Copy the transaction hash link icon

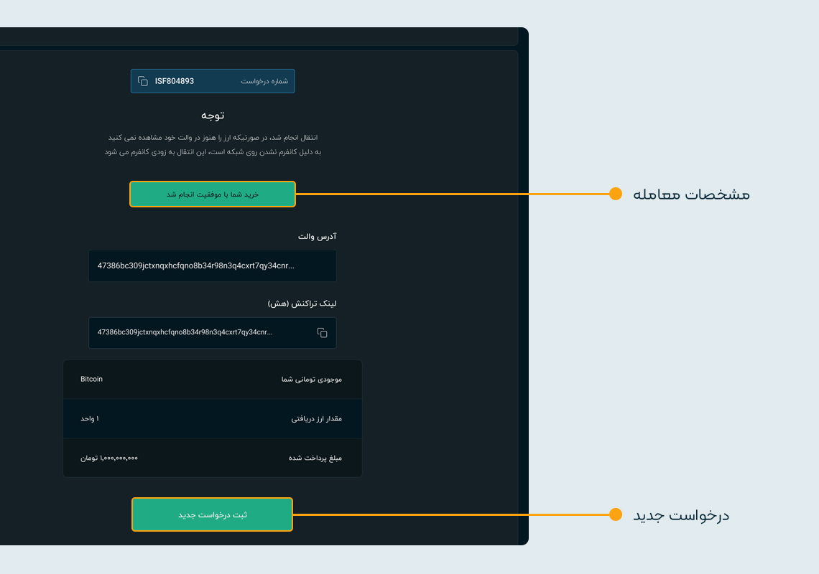tap(323, 333)
